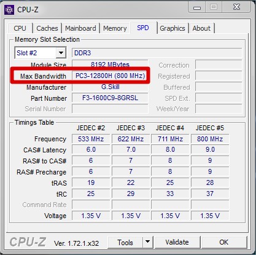Image resolution: width=256 pixels, height=255 pixels.
Task: Select the part number F3-1600C9-8GRSL
Action: [110, 98]
